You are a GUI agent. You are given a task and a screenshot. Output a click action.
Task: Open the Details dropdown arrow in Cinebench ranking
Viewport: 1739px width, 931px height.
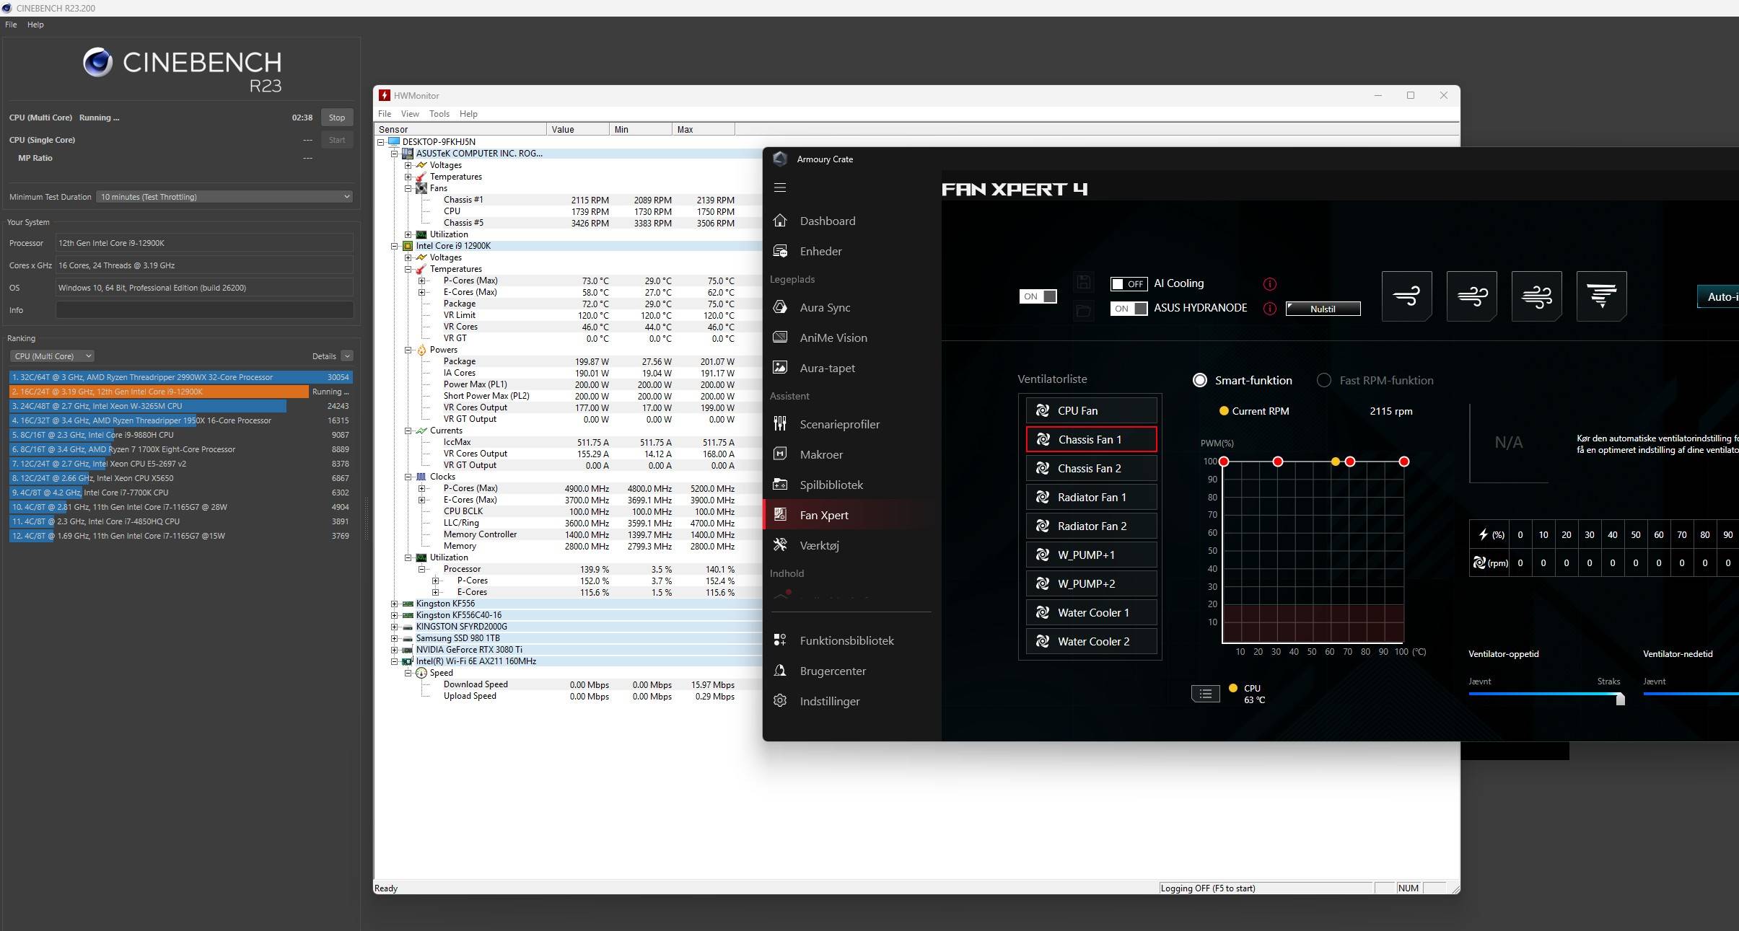coord(347,356)
